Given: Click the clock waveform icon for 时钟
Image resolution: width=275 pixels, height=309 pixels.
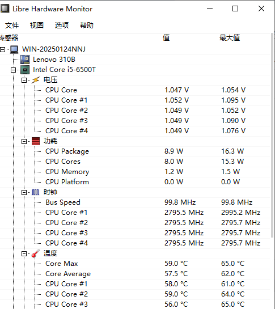Looking at the screenshot, I should (36, 192).
